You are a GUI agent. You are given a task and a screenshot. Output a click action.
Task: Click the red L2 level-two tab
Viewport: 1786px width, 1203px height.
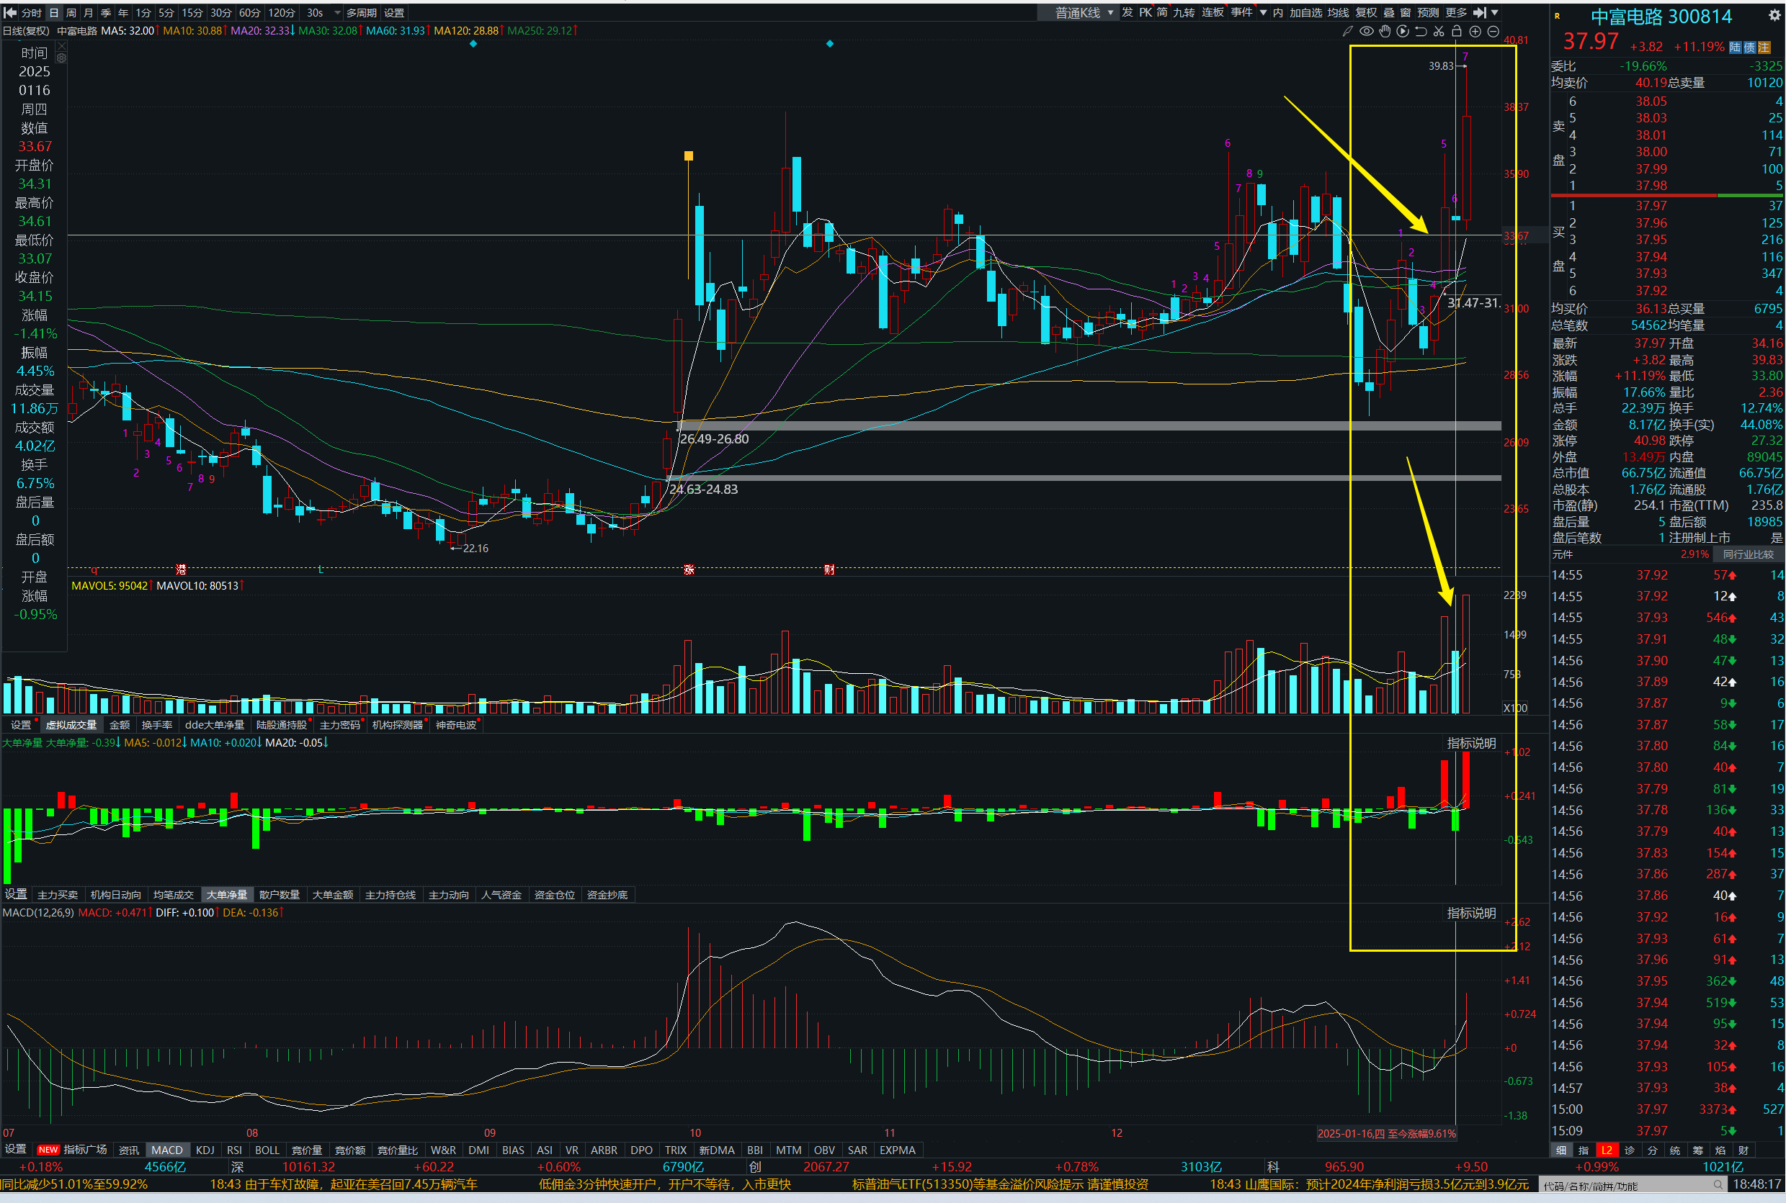[1607, 1150]
